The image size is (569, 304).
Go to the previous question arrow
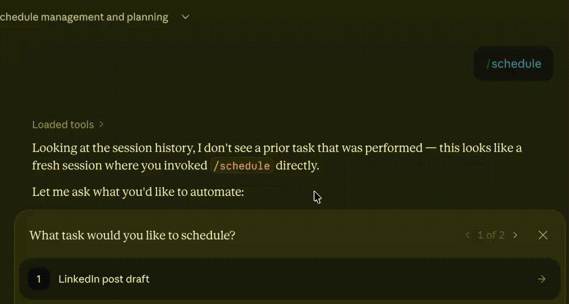coord(467,235)
